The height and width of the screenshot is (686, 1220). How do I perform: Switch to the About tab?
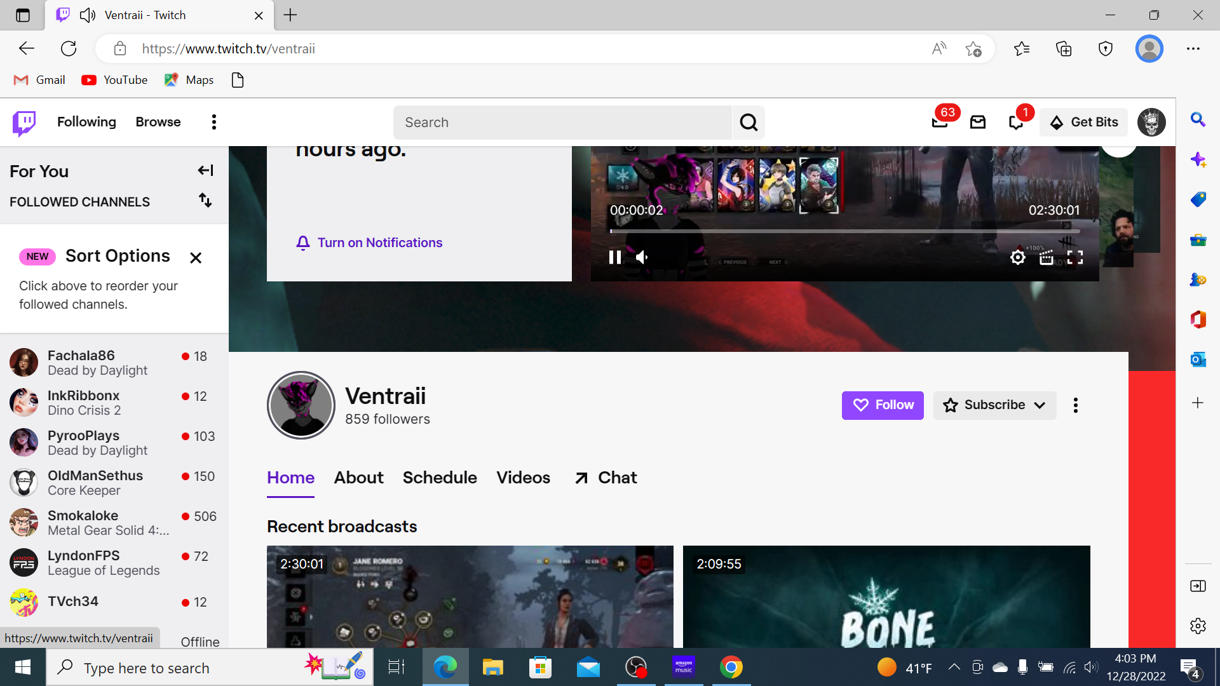click(358, 478)
